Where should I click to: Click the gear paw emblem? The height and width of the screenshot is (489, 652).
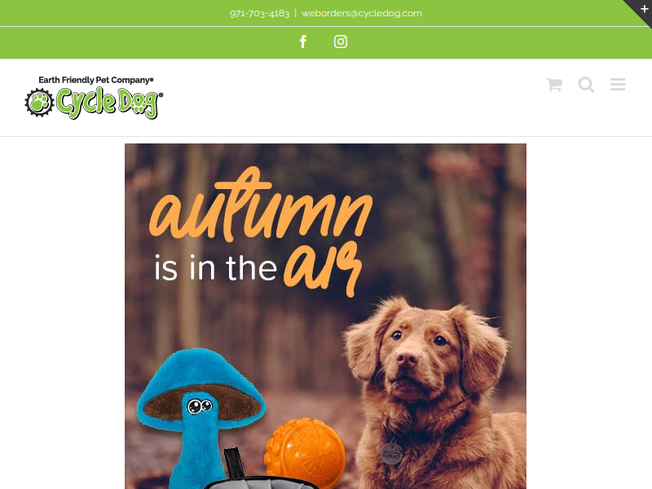pyautogui.click(x=39, y=103)
